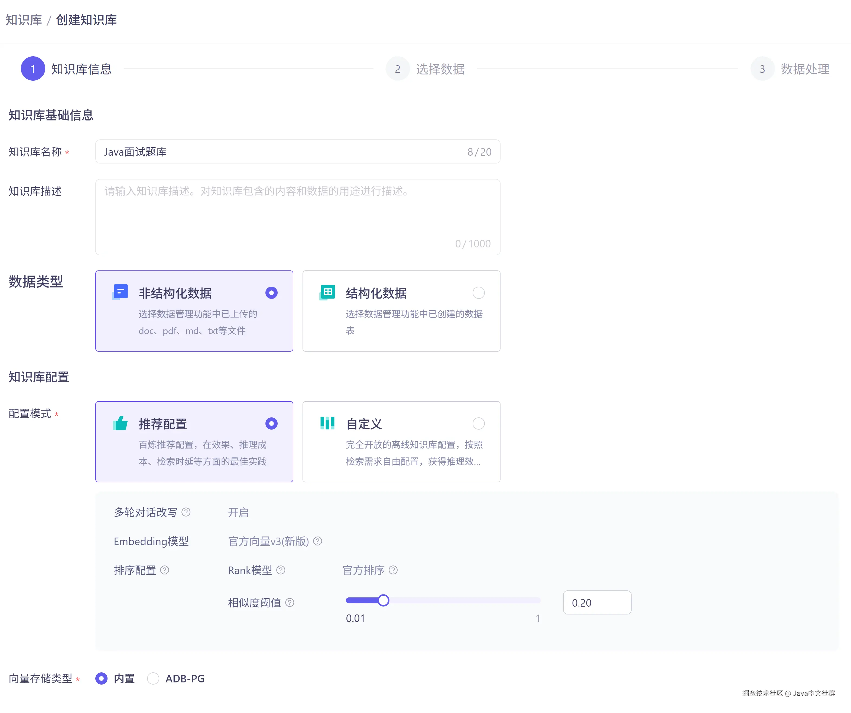The width and height of the screenshot is (851, 713).
Task: Click help icon next to Rank模型
Action: point(281,570)
